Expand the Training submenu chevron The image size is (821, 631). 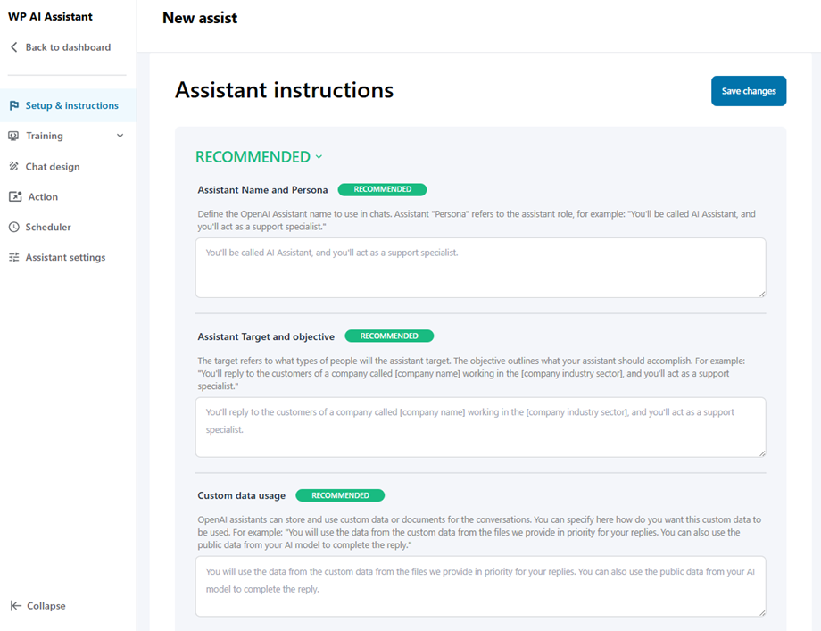coord(120,136)
